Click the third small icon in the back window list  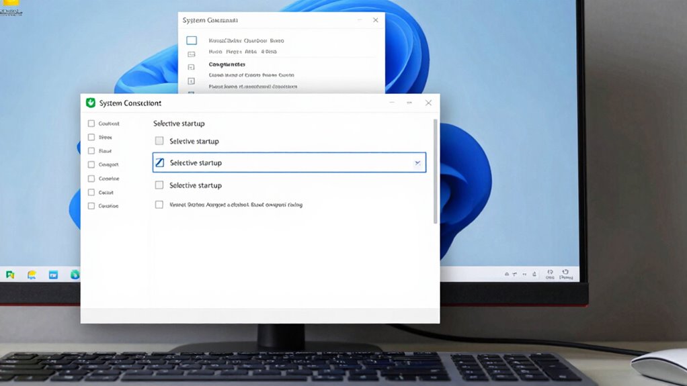(191, 67)
